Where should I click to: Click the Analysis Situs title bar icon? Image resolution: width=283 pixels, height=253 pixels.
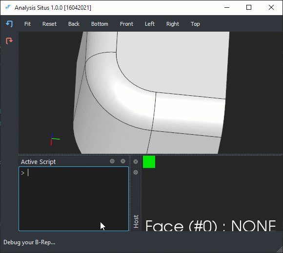8,7
